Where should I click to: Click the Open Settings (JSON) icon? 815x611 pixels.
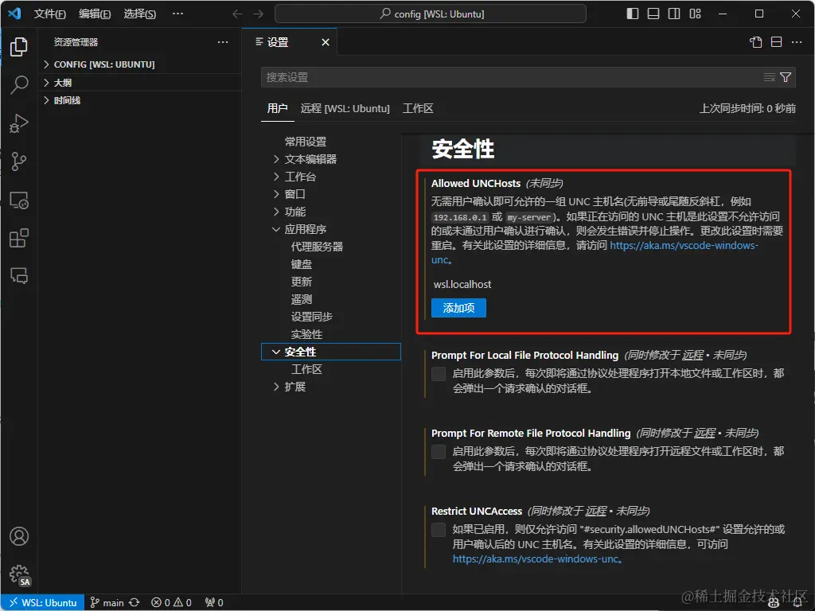pyautogui.click(x=756, y=42)
